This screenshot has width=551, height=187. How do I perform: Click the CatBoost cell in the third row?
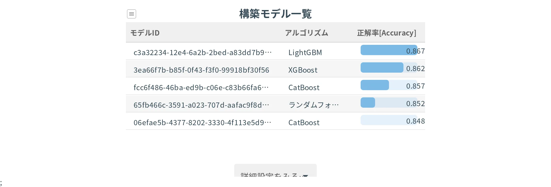(304, 88)
